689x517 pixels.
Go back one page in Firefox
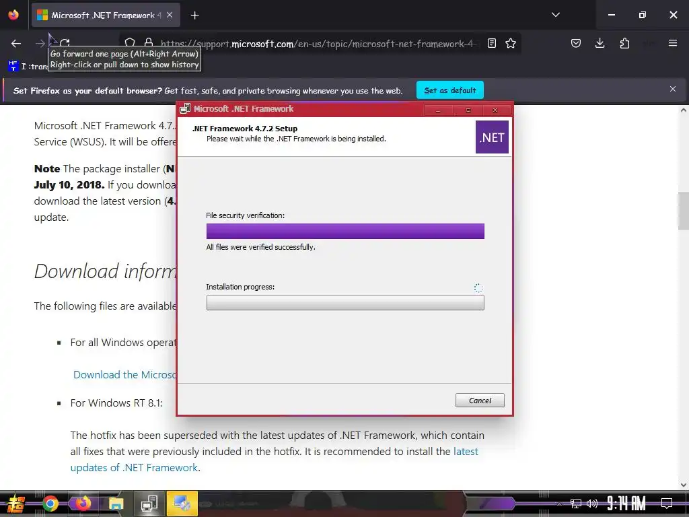click(x=16, y=43)
